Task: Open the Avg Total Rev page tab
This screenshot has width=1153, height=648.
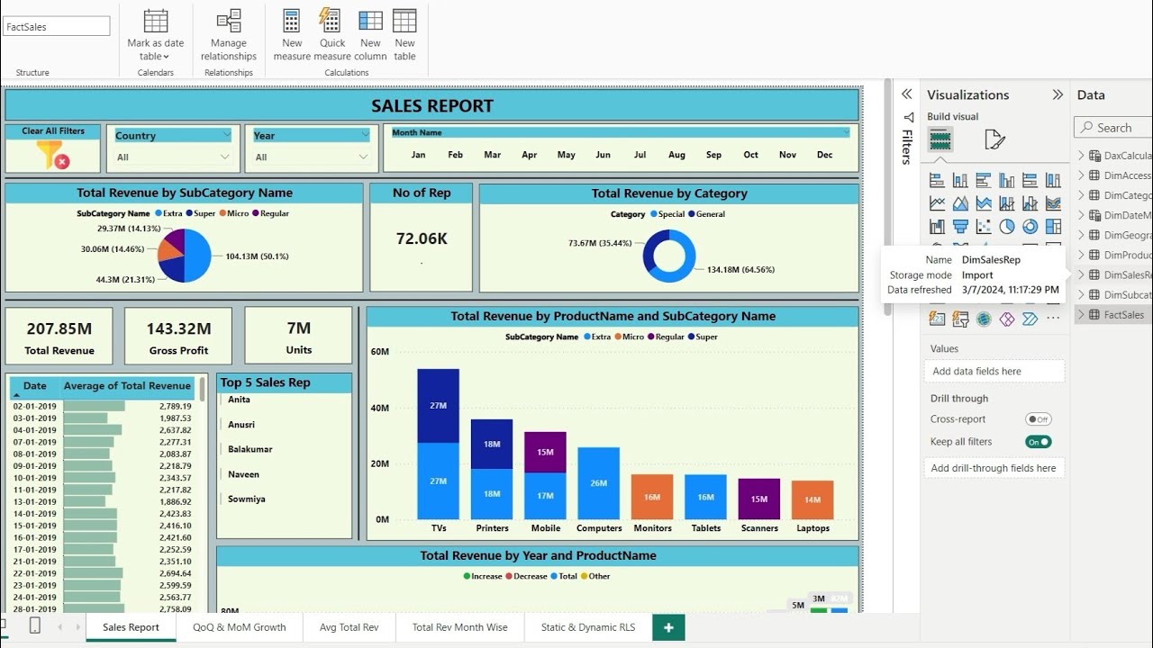Action: click(349, 627)
